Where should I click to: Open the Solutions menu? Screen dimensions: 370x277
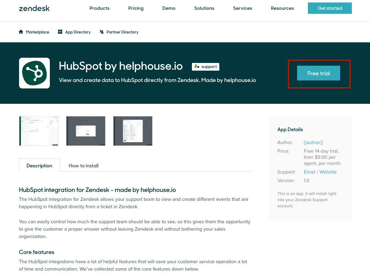[x=204, y=8]
